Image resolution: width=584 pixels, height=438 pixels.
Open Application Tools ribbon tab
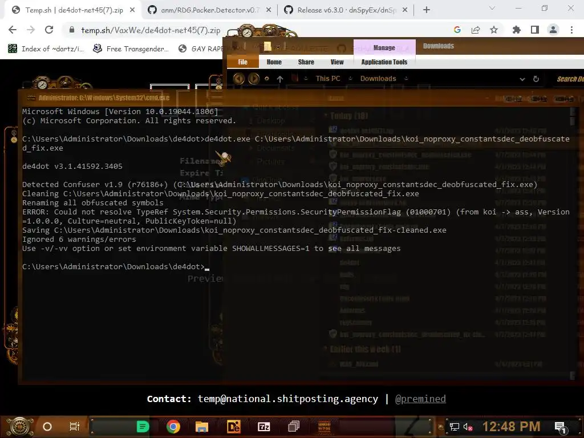coord(384,62)
